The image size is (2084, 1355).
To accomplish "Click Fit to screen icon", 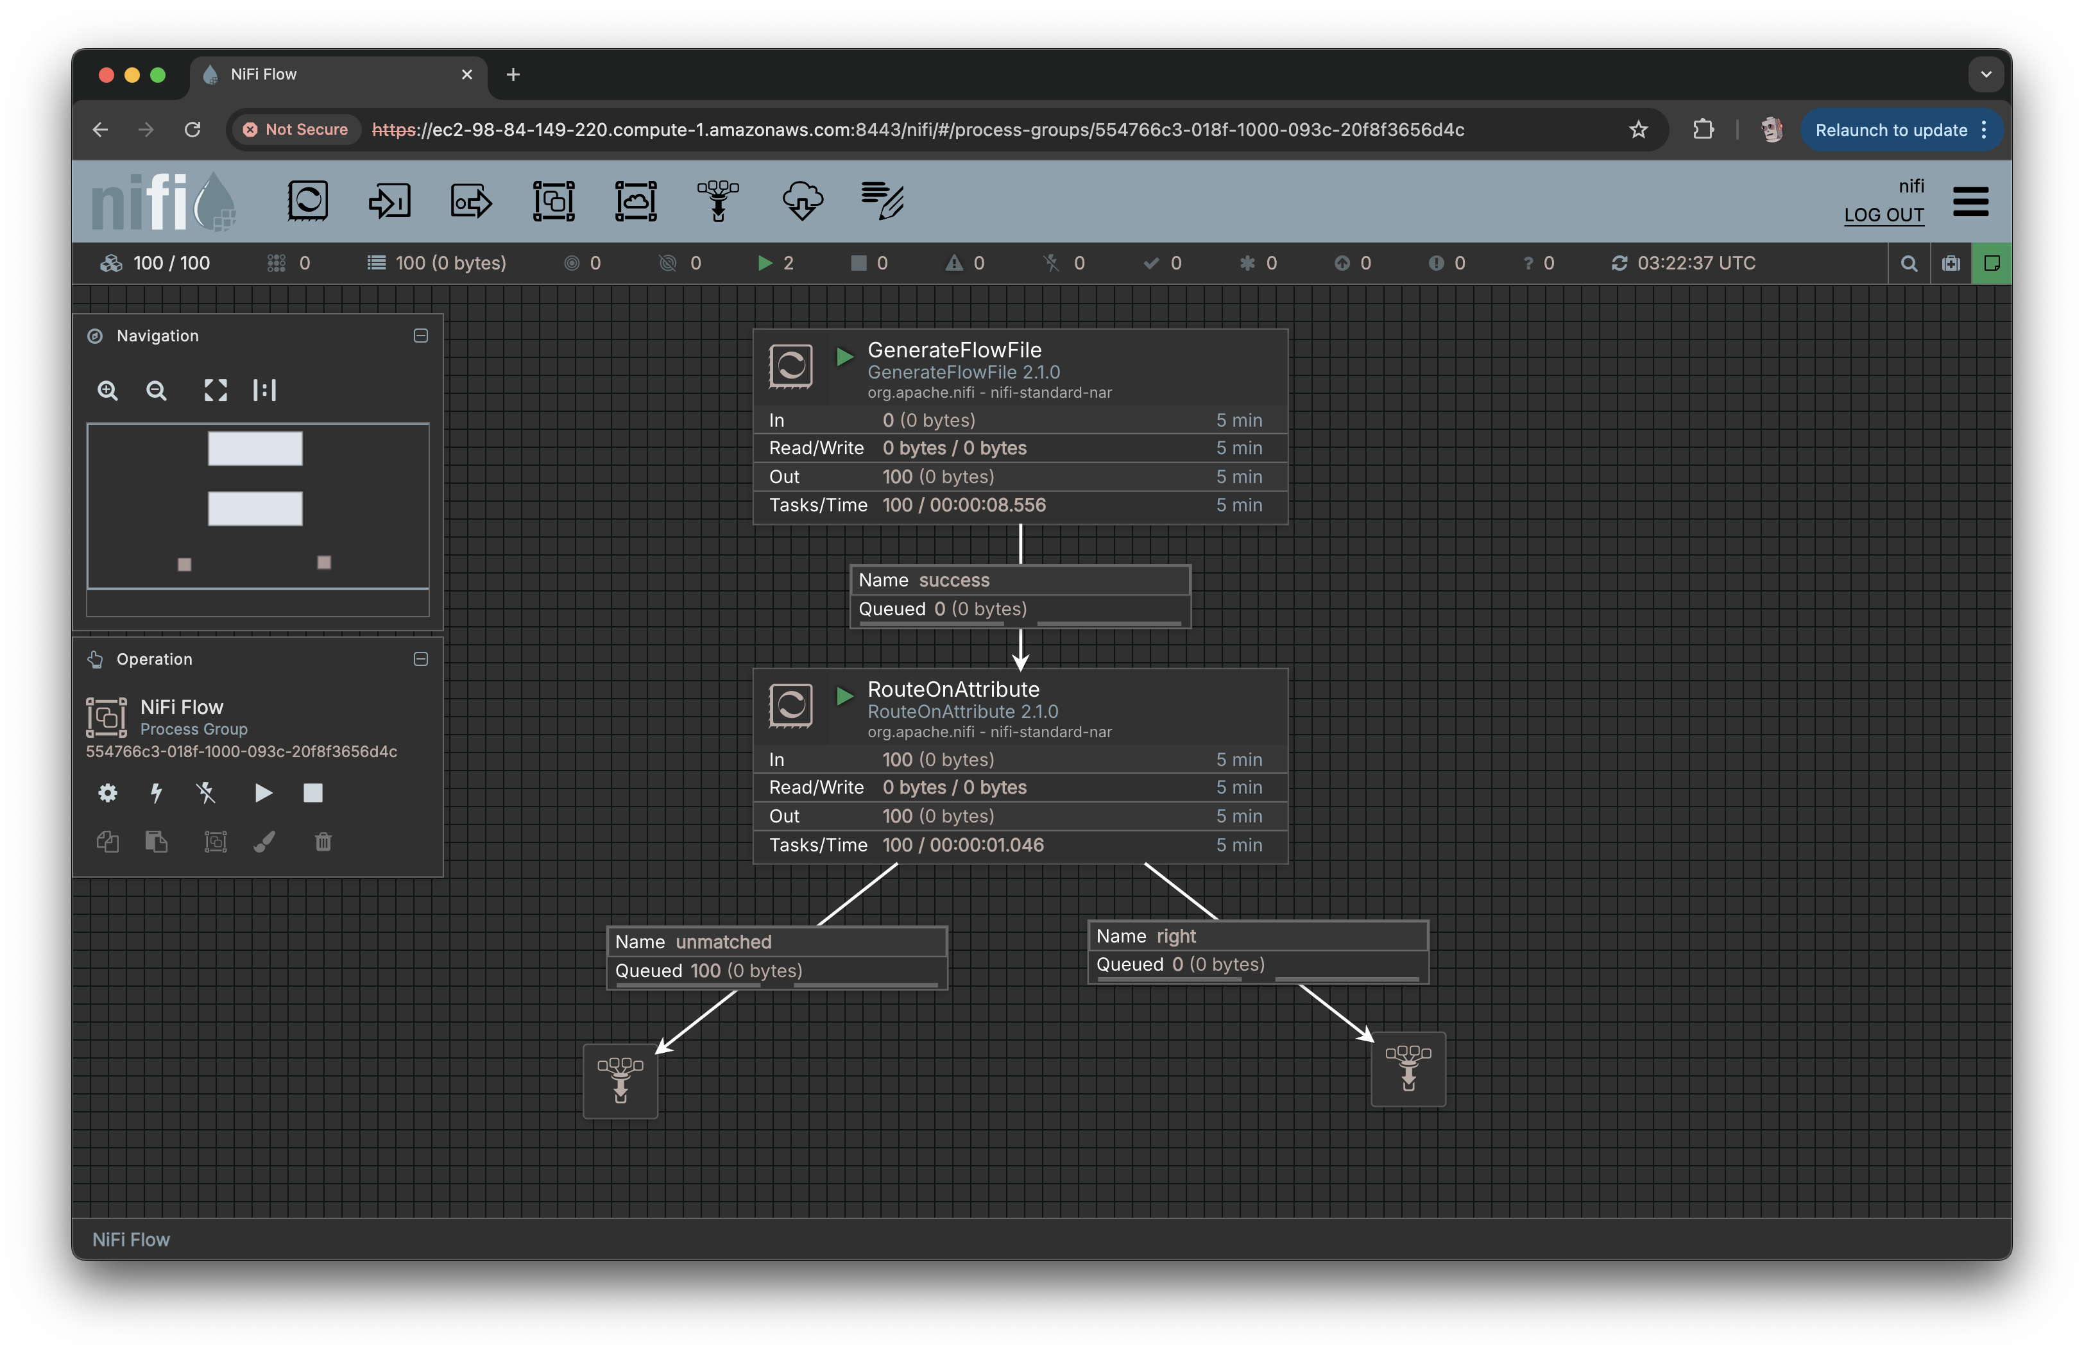I will [216, 390].
